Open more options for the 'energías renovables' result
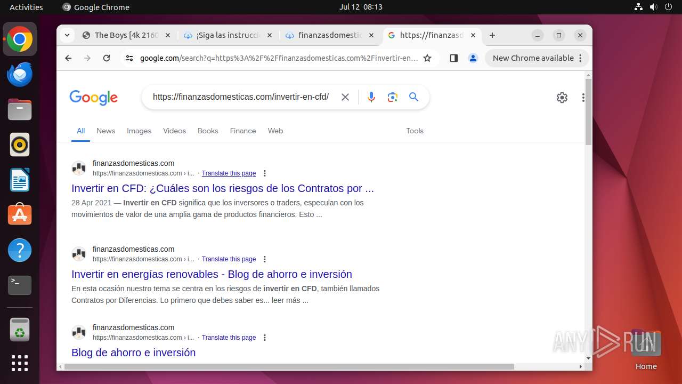 point(265,259)
